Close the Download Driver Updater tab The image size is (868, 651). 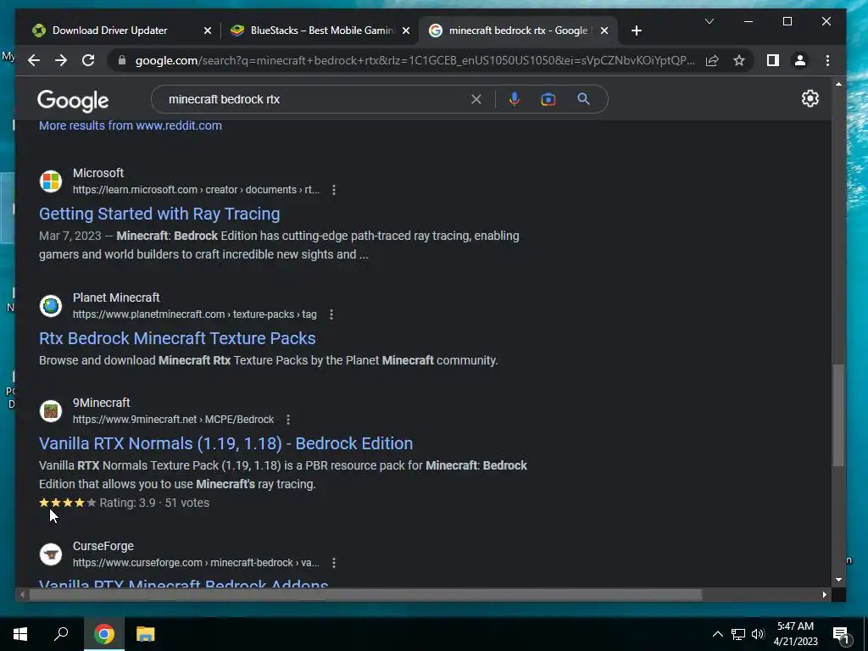[x=208, y=31]
